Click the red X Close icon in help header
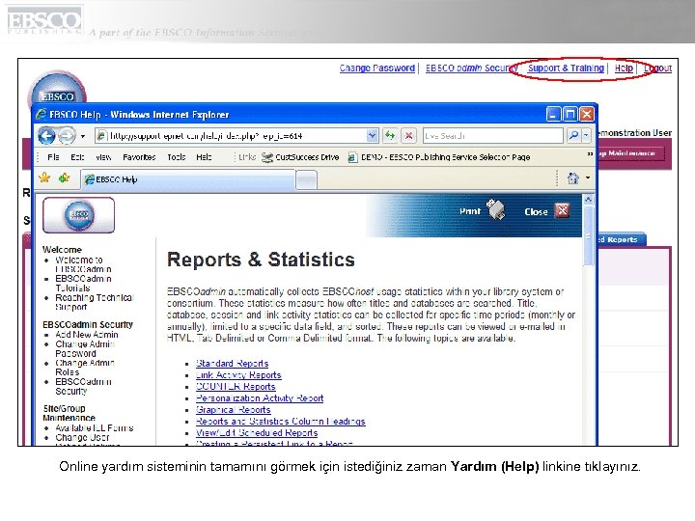 [562, 210]
